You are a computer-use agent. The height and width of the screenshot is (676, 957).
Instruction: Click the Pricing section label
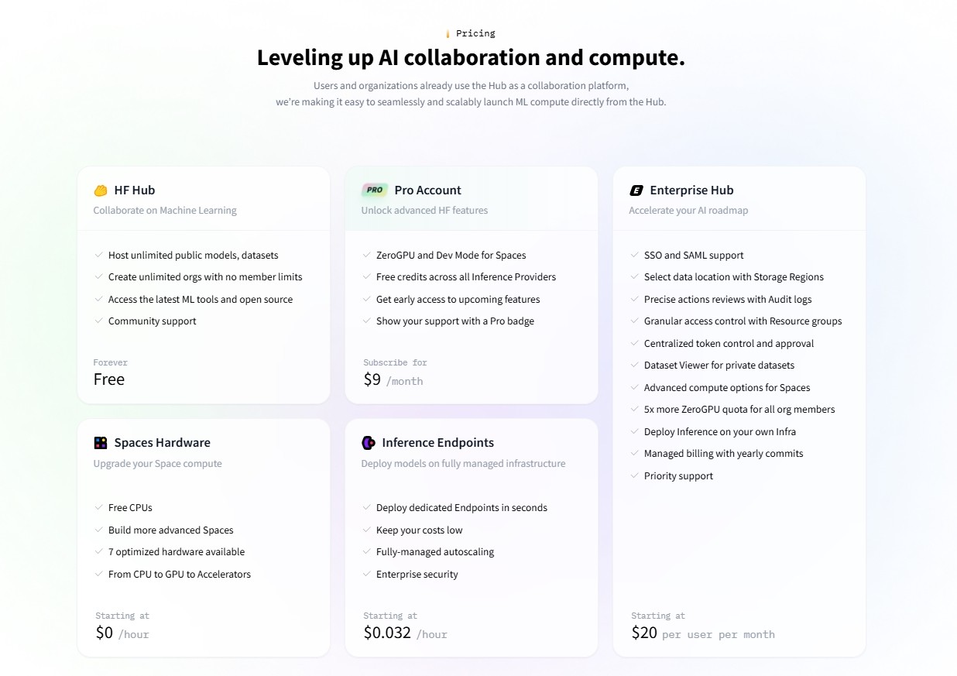pos(475,33)
